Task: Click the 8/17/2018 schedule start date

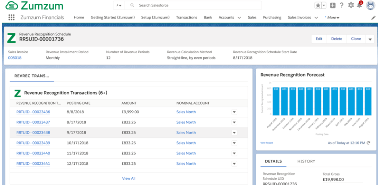Action: click(243, 58)
